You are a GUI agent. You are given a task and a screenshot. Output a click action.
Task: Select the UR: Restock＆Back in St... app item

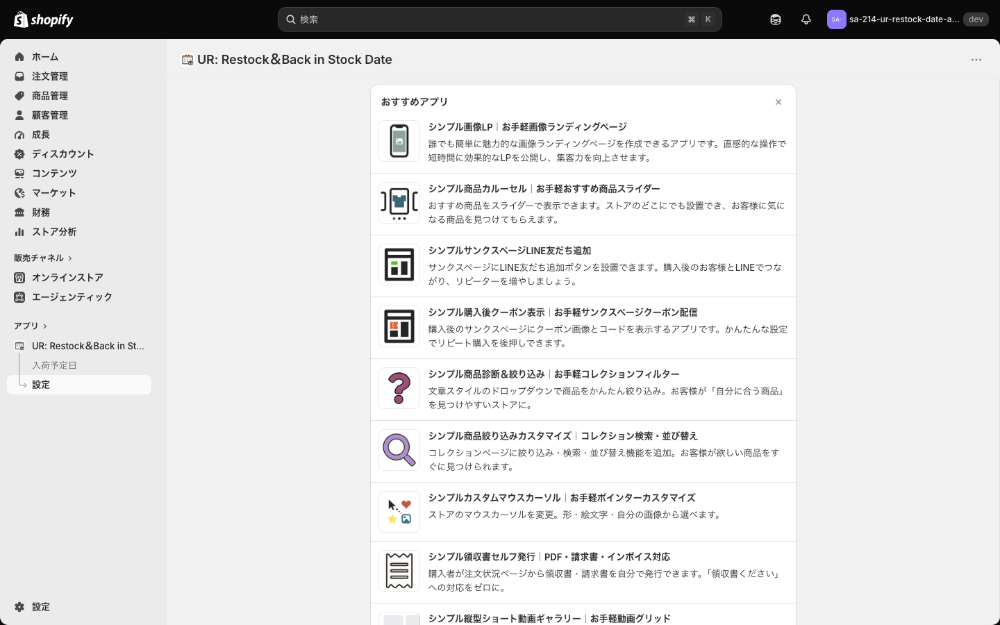[x=79, y=346]
